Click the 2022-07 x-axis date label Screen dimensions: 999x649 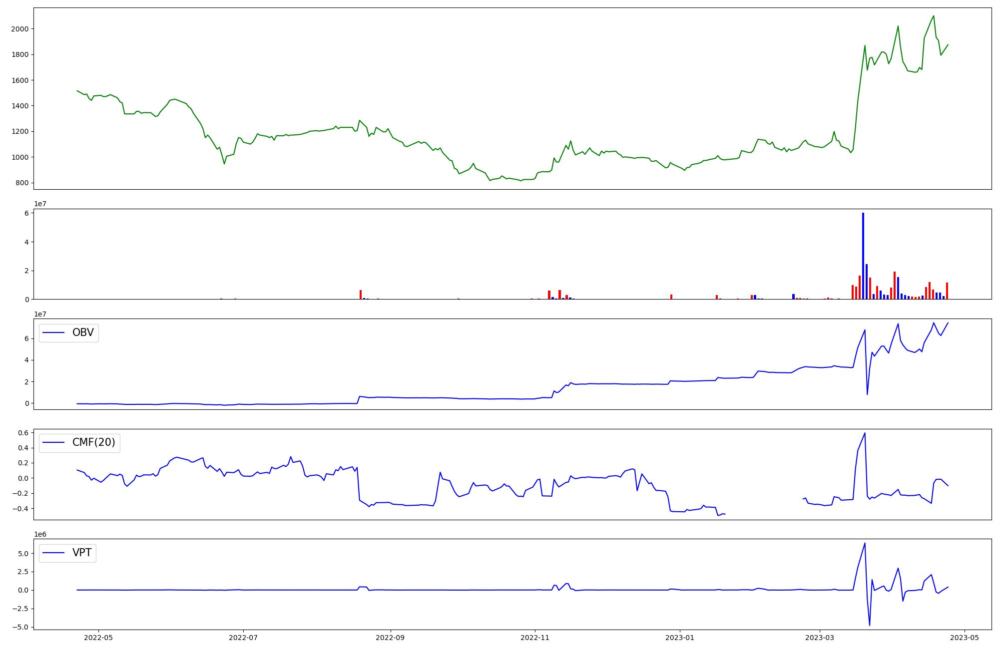tap(243, 637)
